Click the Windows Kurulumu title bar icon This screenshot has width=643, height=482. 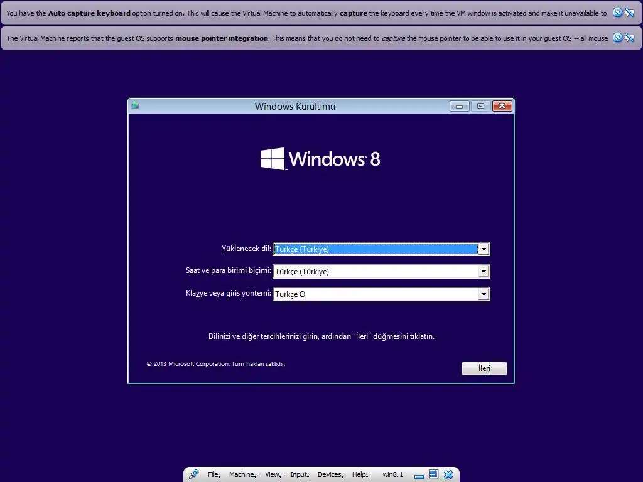coord(135,105)
